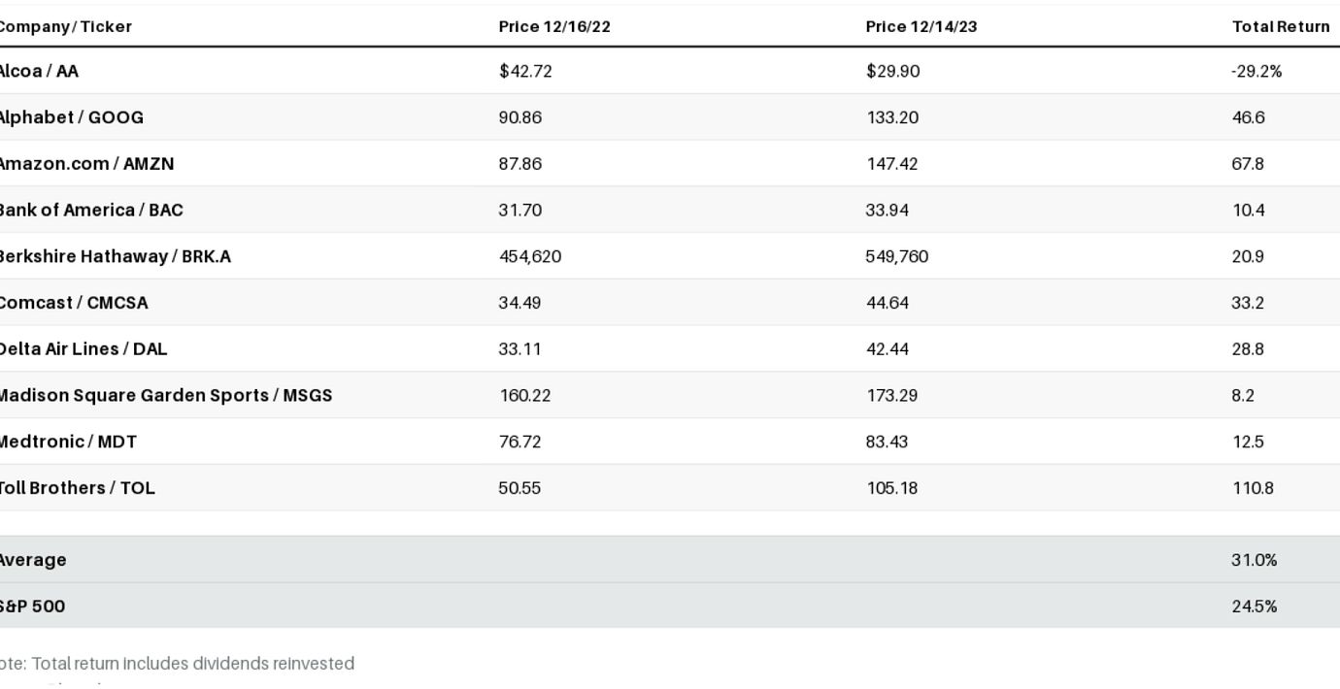Click the Berkshire Hathaway / BRK.A label
The image size is (1340, 689).
click(x=114, y=256)
